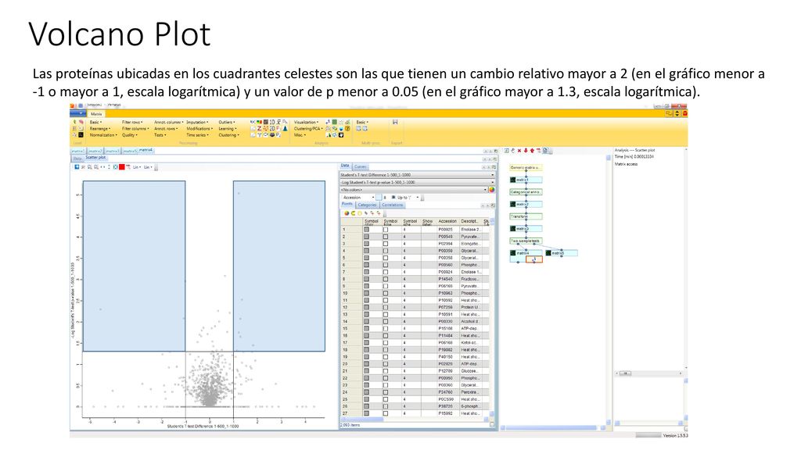Click the save icon in Export group
This screenshot has width=801, height=450.
(395, 123)
